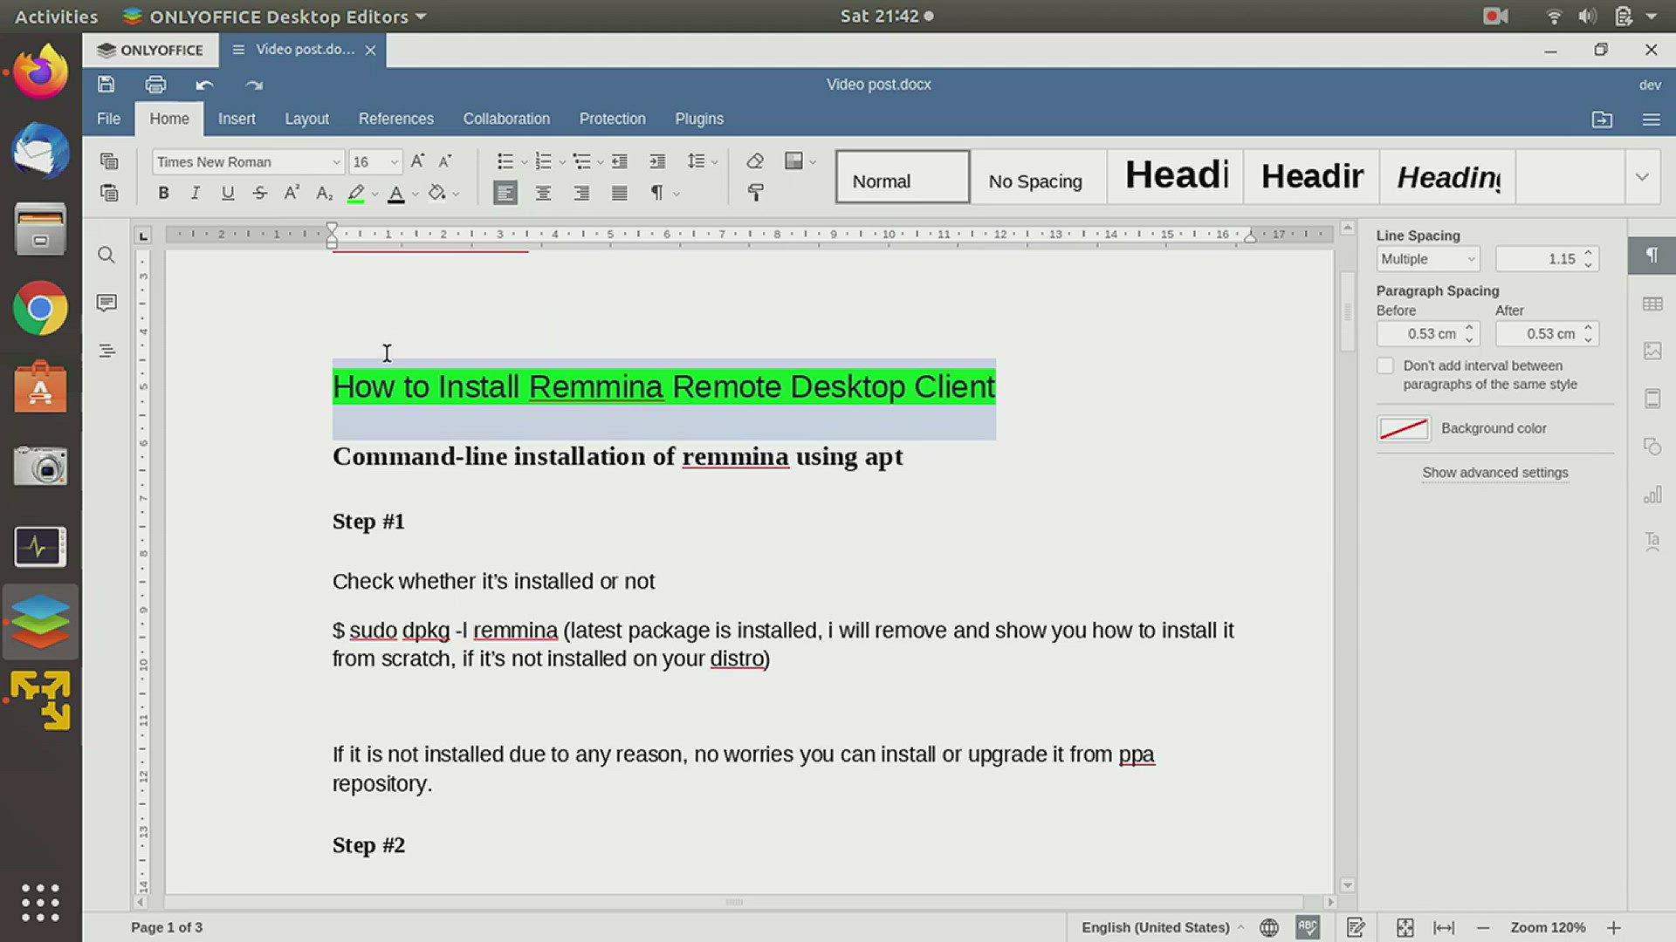Open the Header and Footer settings sidebar icon
Image resolution: width=1676 pixels, height=942 pixels.
pos(1652,399)
